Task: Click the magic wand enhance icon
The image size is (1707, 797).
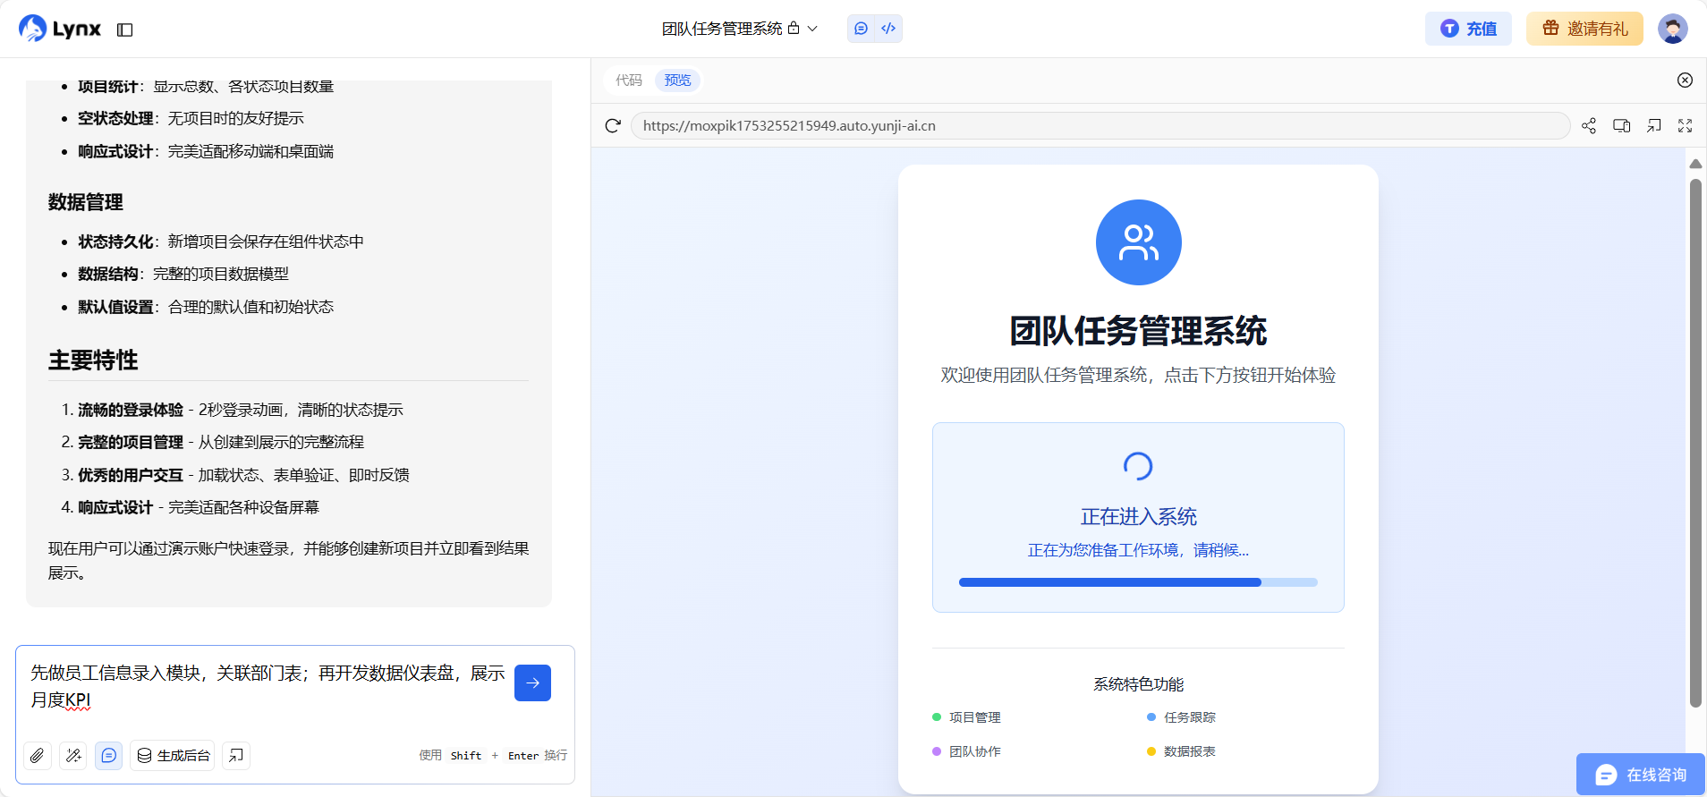Action: 73,756
